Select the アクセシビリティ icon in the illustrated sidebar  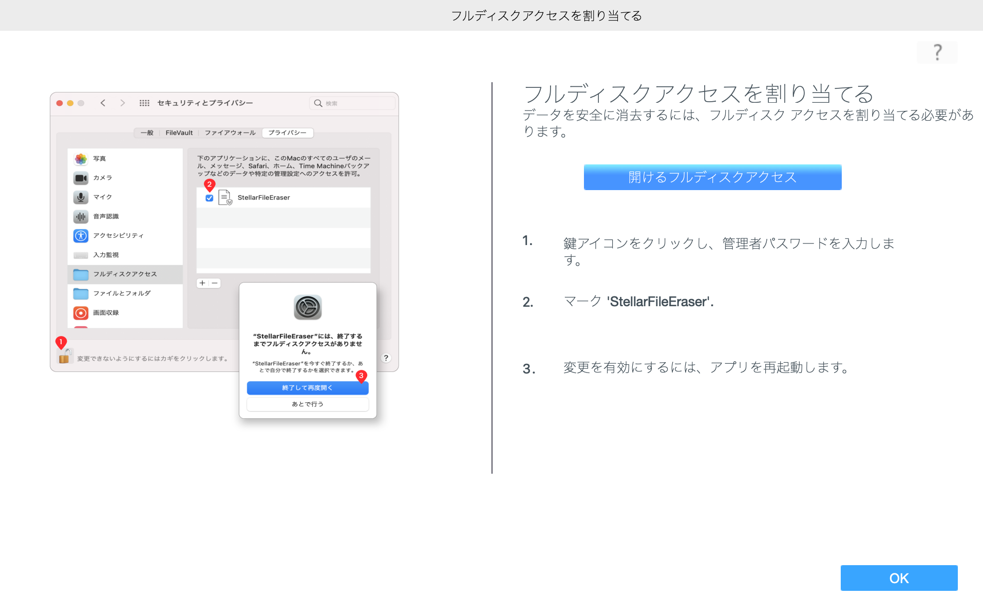pos(81,236)
